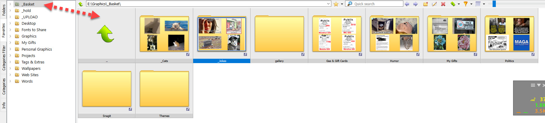
Task: Select the gallery folder thumbnail
Action: coord(279,34)
